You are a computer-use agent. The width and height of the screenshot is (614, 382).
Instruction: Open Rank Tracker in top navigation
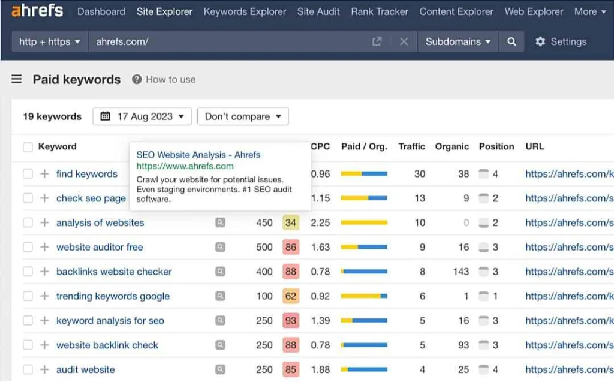tap(380, 12)
